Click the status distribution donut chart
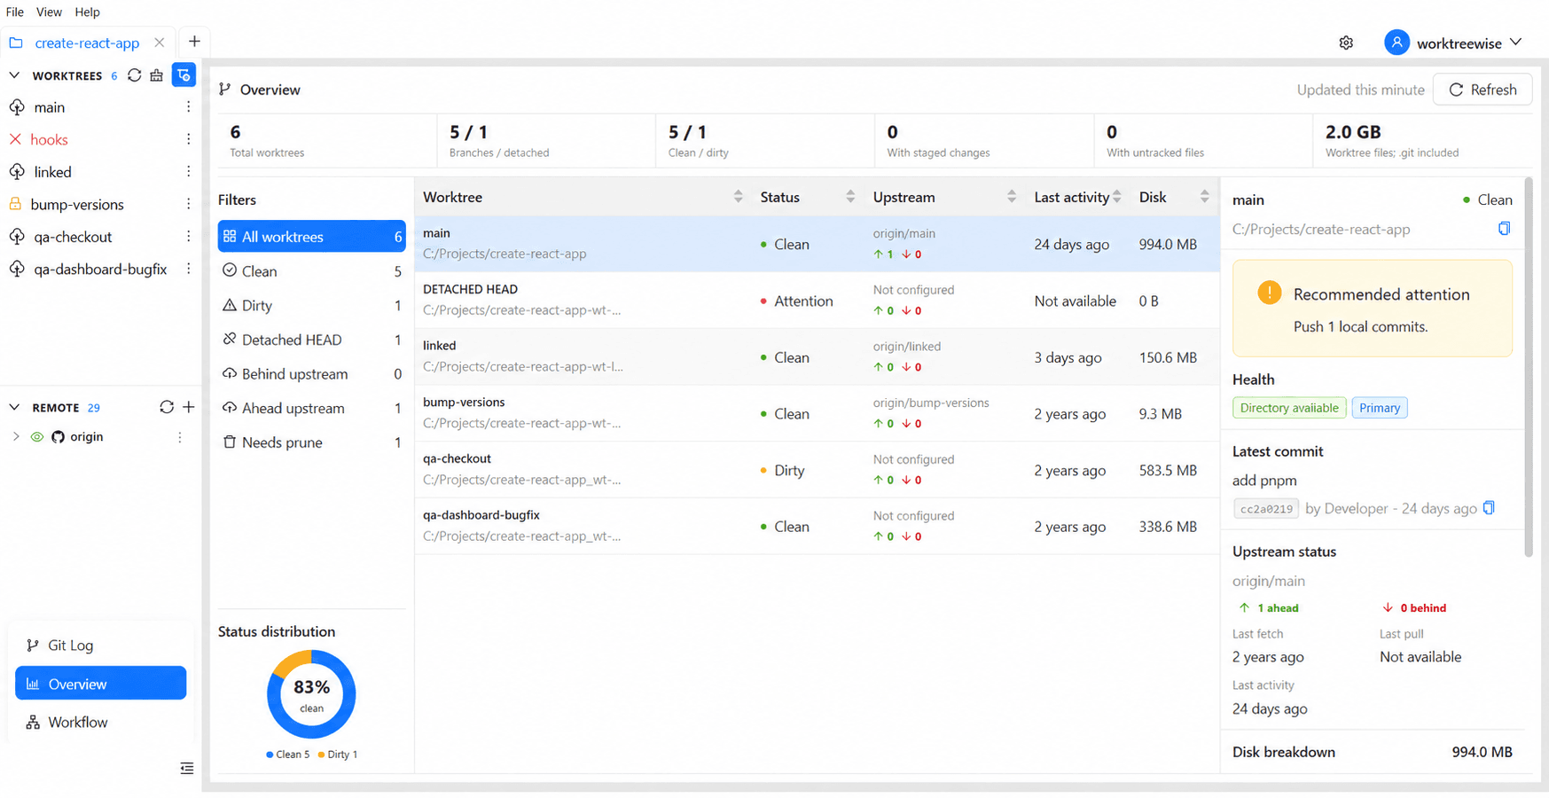The height and width of the screenshot is (798, 1549). pos(311,694)
